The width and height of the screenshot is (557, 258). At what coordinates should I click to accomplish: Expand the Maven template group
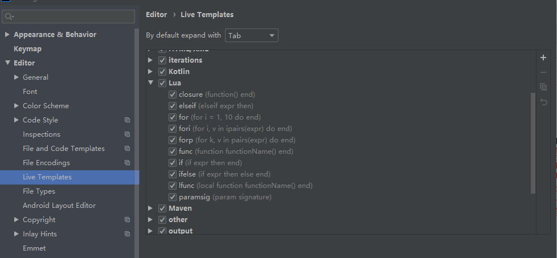pyautogui.click(x=150, y=208)
